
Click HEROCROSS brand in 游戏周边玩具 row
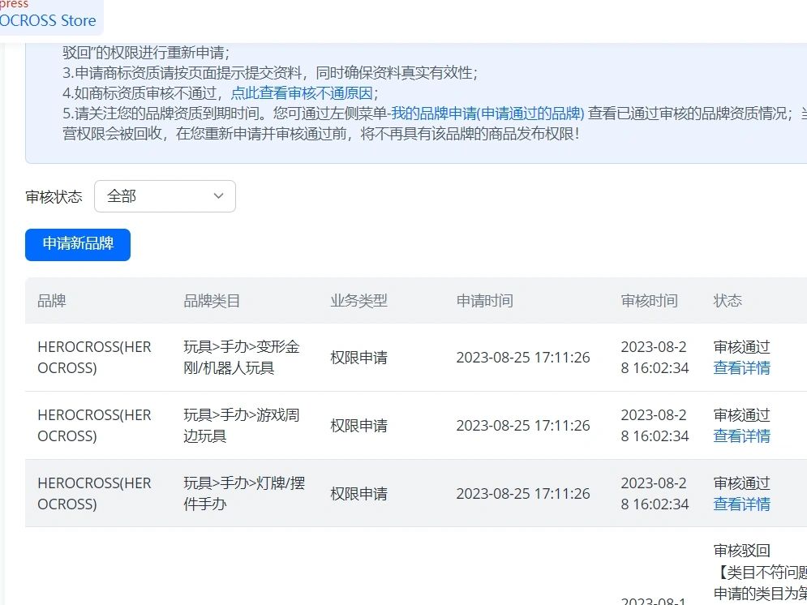click(94, 426)
